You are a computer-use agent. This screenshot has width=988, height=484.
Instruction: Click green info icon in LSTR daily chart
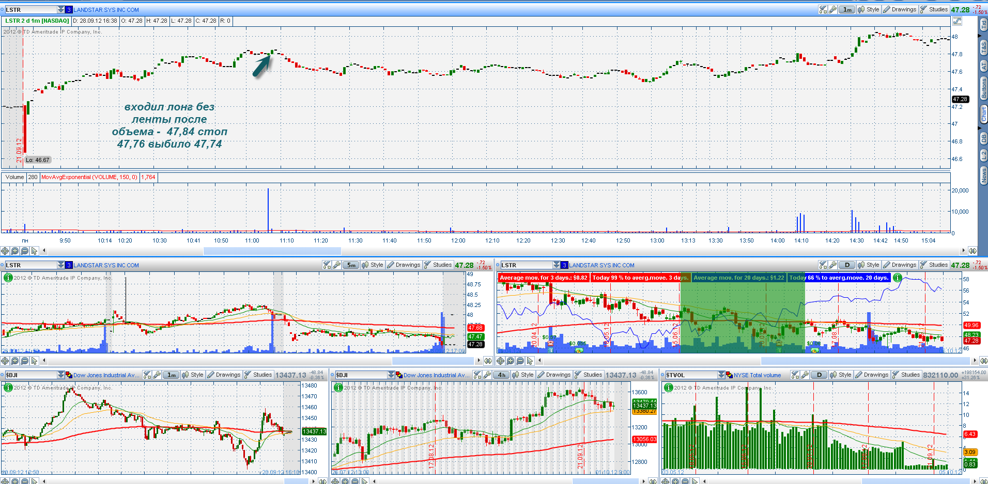point(898,278)
